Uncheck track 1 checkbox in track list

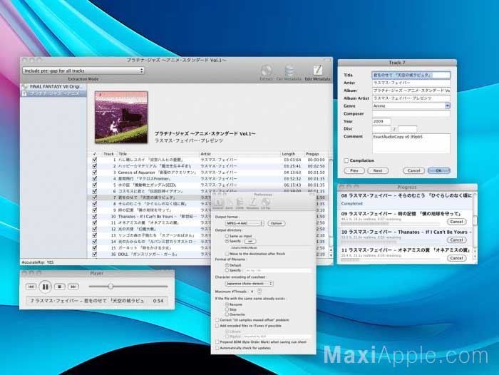(x=95, y=160)
